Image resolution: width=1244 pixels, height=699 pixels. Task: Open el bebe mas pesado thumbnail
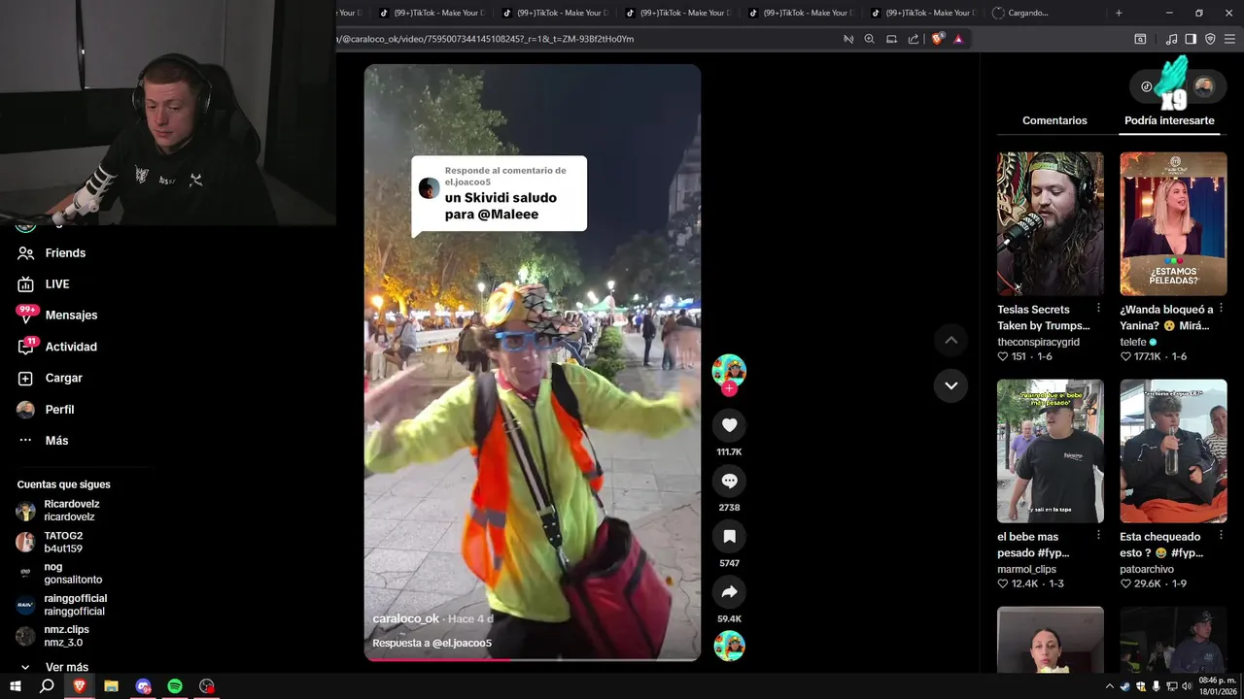(x=1050, y=450)
